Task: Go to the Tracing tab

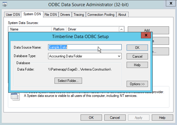Action: (79, 15)
